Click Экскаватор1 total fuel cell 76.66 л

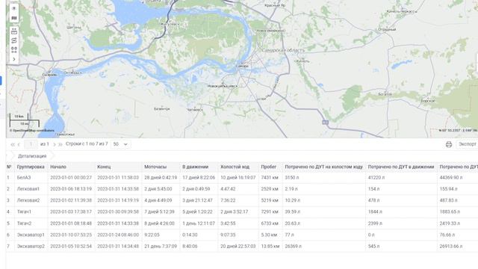click(447, 235)
